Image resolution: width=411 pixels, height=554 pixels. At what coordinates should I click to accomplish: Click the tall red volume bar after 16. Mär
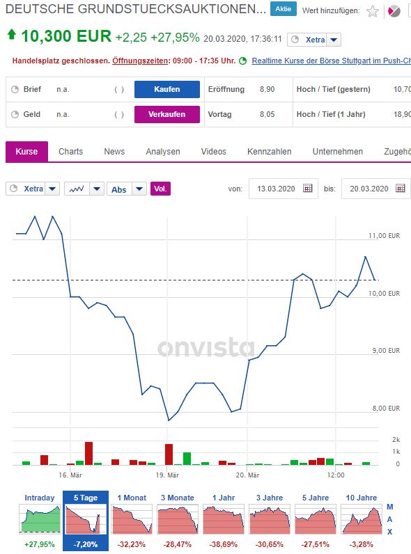pyautogui.click(x=88, y=453)
